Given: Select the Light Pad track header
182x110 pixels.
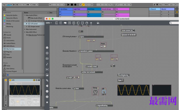Looking at the screenshot, I should click(x=80, y=9).
